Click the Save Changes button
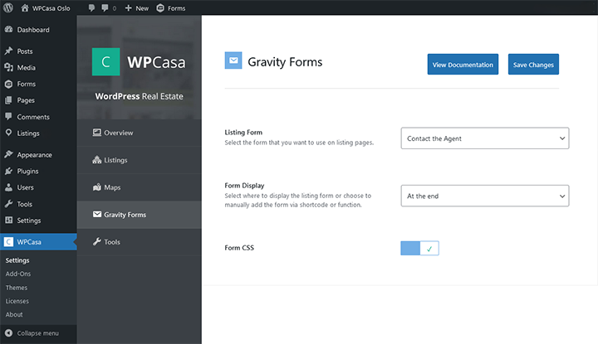 533,65
